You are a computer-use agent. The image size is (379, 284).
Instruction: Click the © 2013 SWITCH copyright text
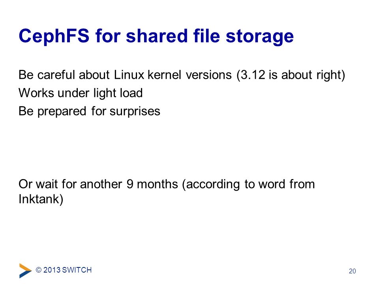point(64,270)
